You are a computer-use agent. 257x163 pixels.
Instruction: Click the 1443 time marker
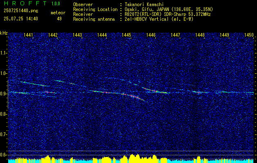(x=77, y=35)
